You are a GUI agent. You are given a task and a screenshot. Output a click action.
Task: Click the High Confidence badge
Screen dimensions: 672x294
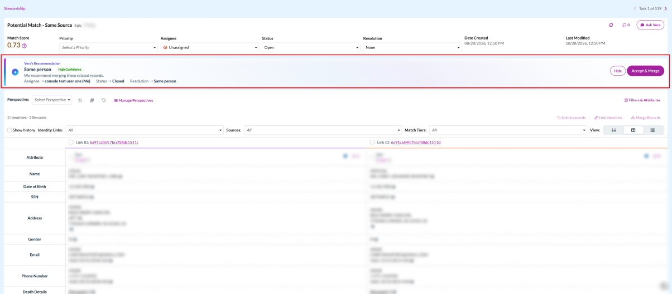pos(70,70)
